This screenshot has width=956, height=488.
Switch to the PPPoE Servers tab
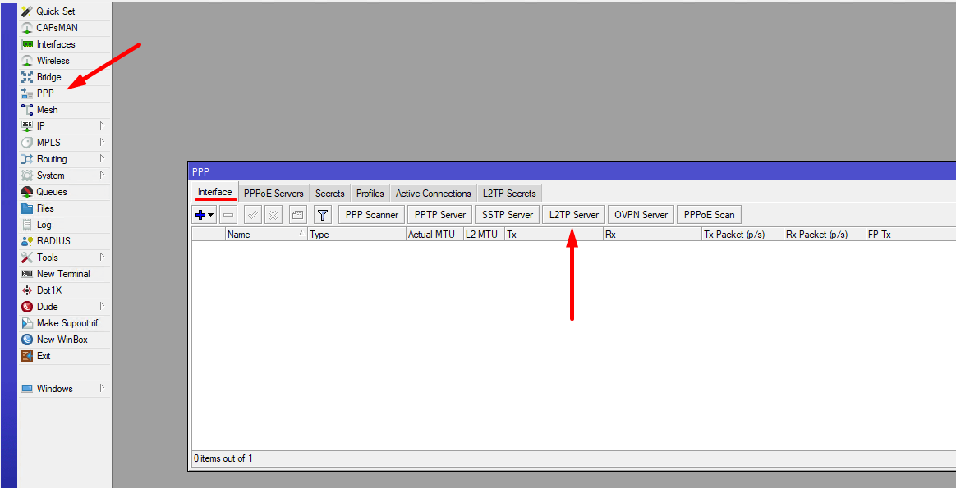point(273,194)
